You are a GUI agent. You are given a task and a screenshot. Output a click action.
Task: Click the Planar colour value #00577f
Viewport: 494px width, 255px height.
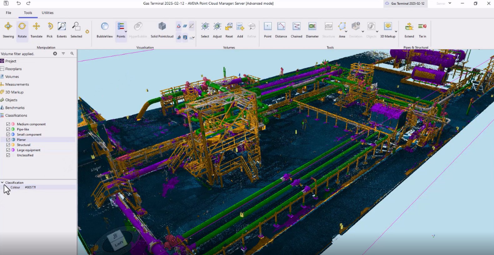(30, 187)
